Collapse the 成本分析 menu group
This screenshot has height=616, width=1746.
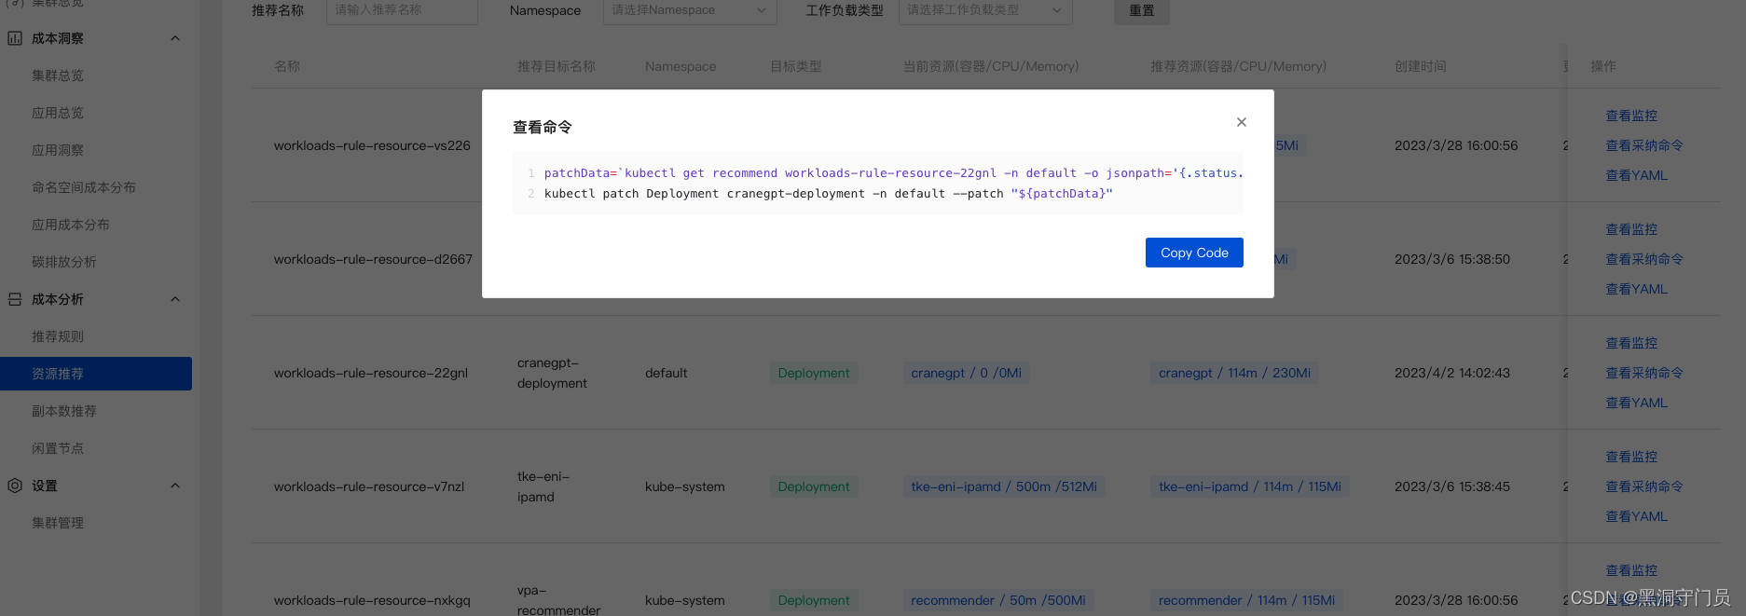click(175, 299)
